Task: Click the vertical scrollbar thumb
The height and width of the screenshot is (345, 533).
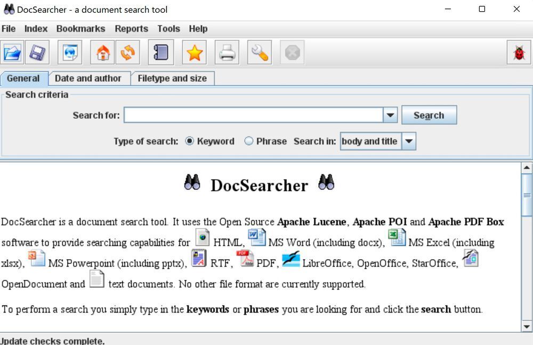Action: pyautogui.click(x=527, y=195)
